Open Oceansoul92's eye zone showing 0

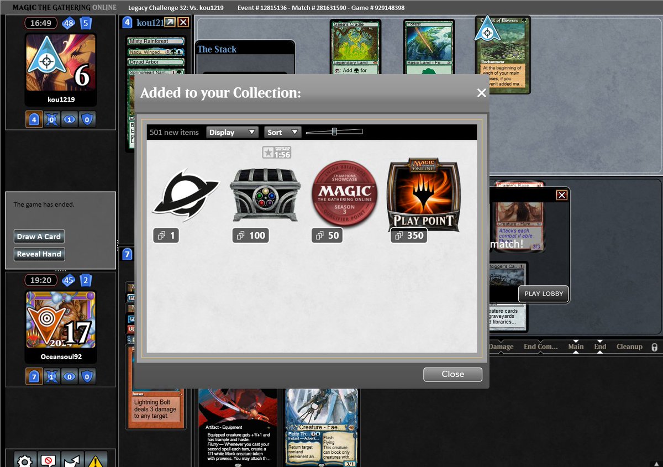tap(69, 377)
